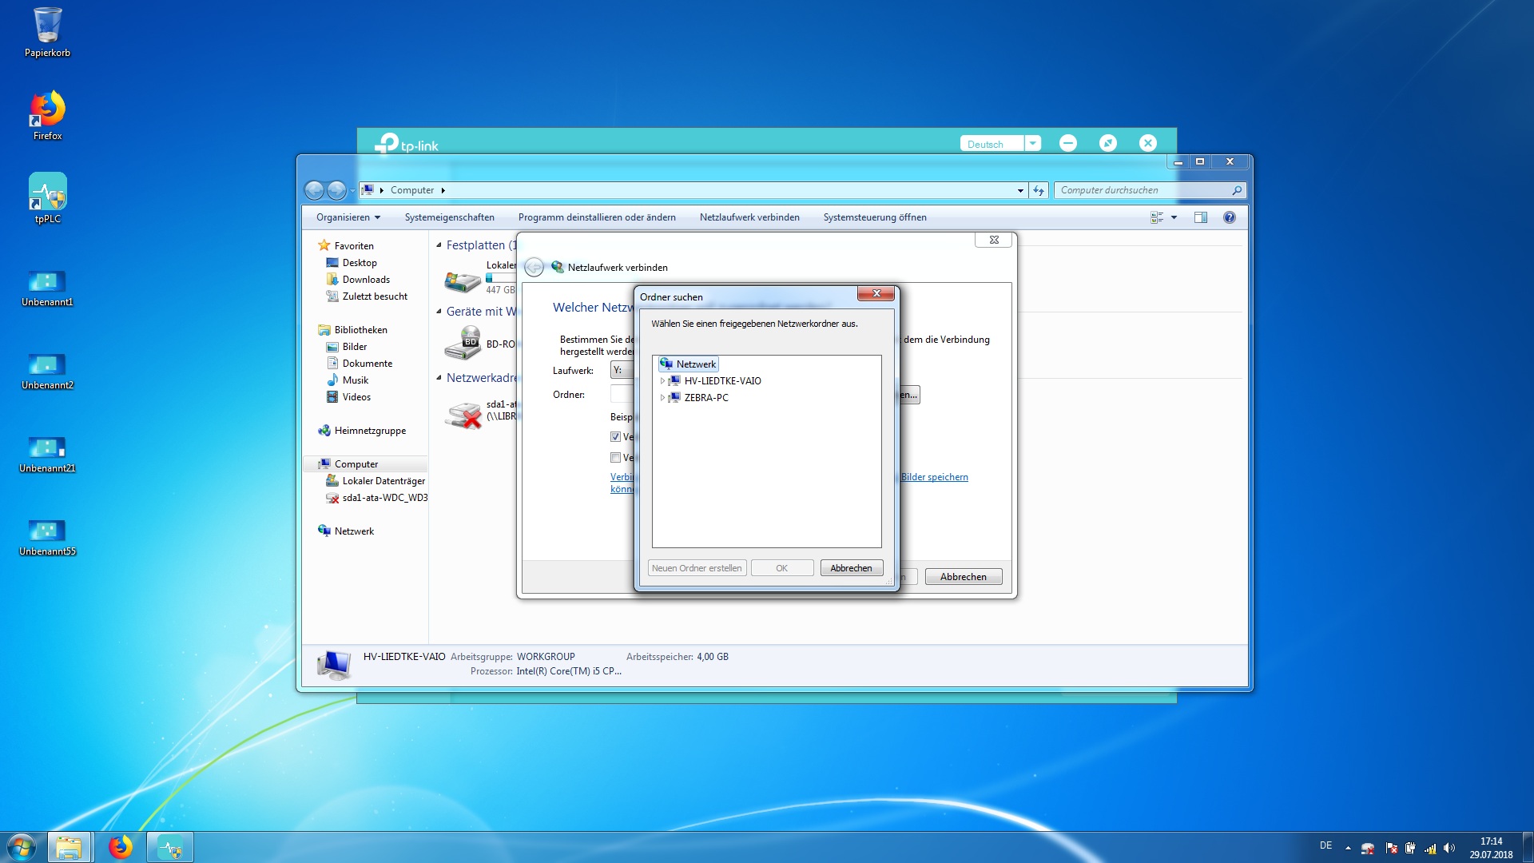Click the Windows Start orb

pos(22,847)
